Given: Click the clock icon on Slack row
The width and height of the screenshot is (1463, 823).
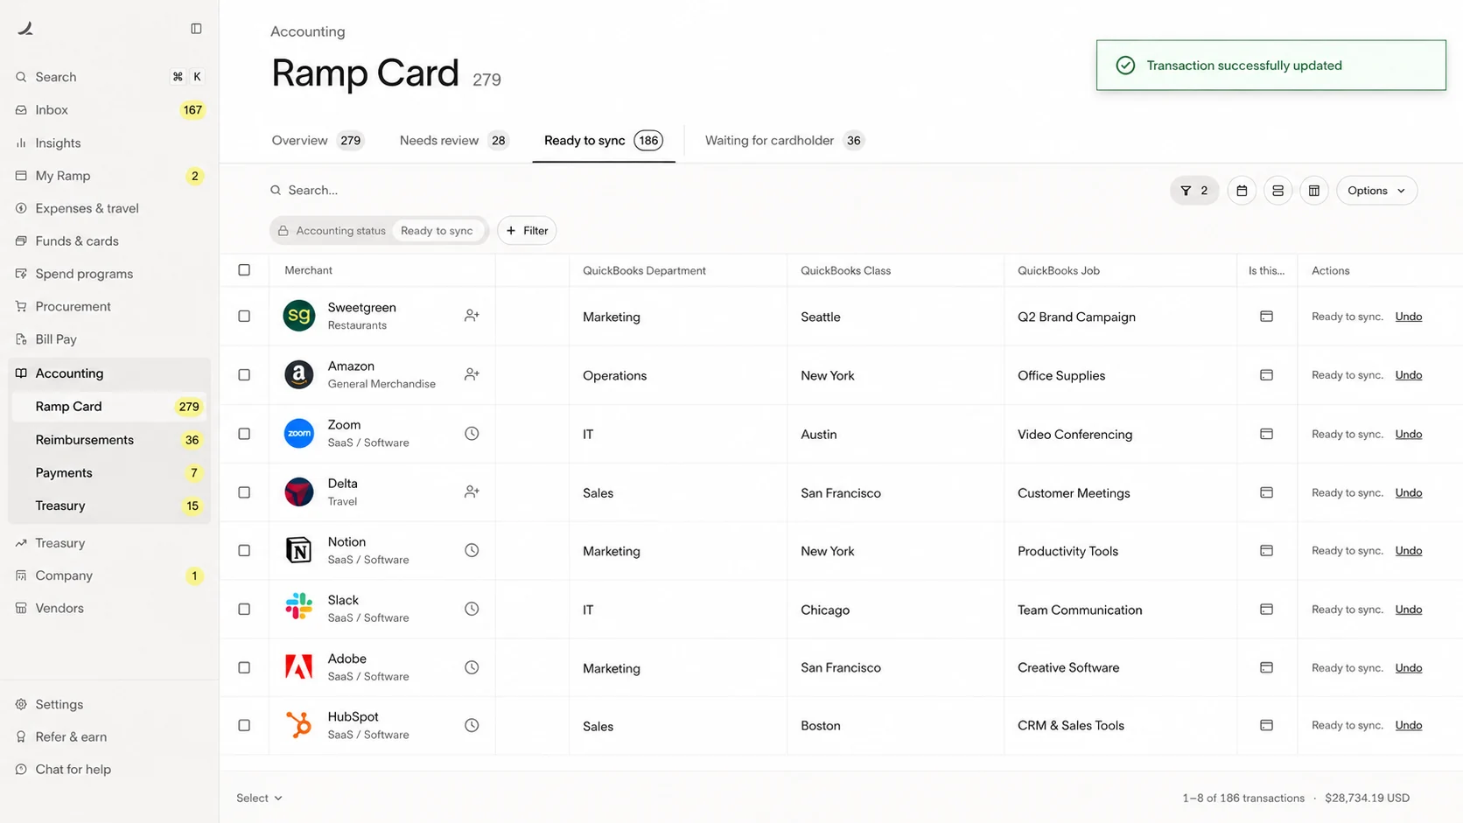Looking at the screenshot, I should point(472,609).
